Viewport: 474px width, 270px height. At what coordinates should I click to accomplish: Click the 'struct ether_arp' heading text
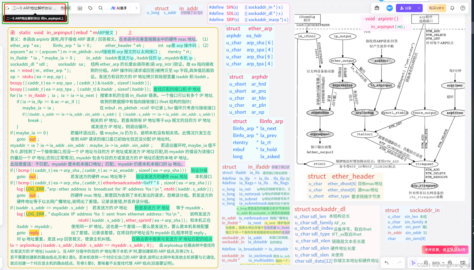[249, 28]
